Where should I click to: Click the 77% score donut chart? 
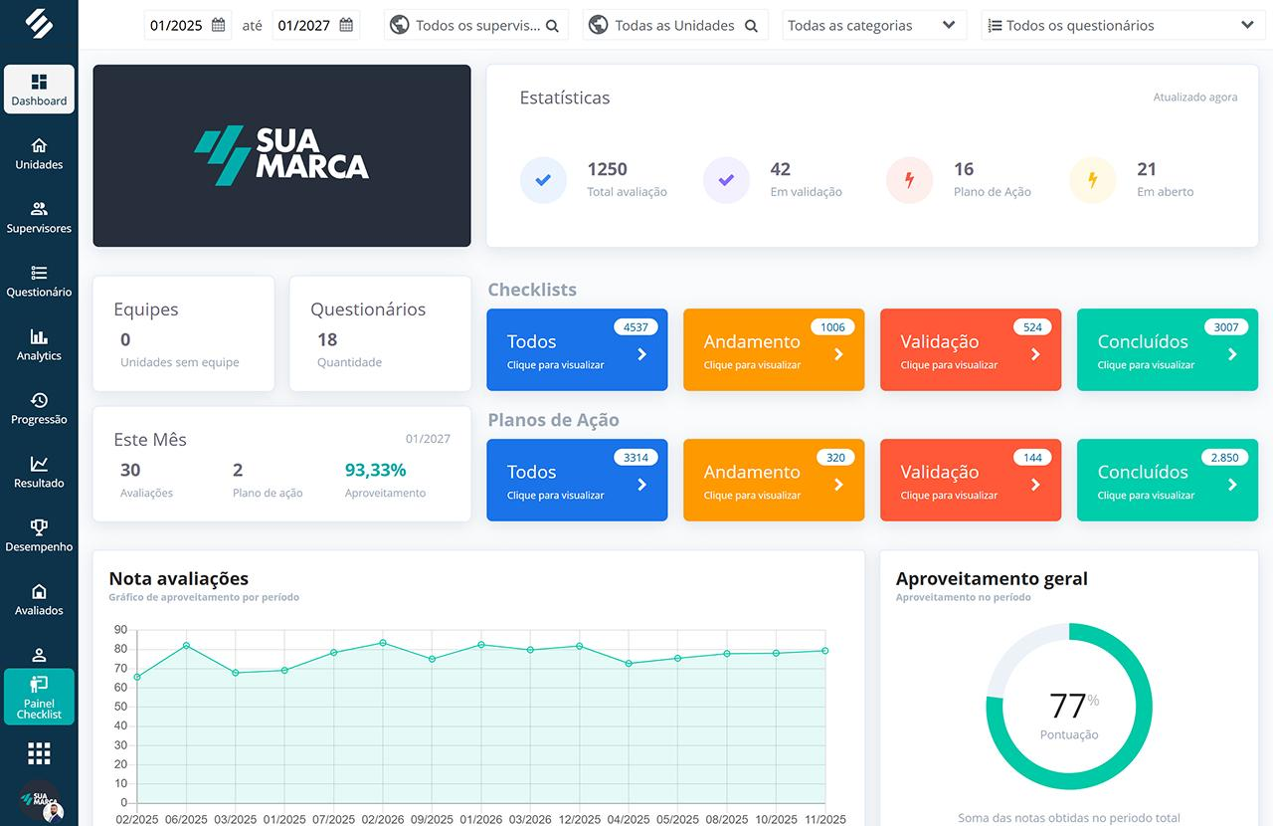click(1069, 706)
